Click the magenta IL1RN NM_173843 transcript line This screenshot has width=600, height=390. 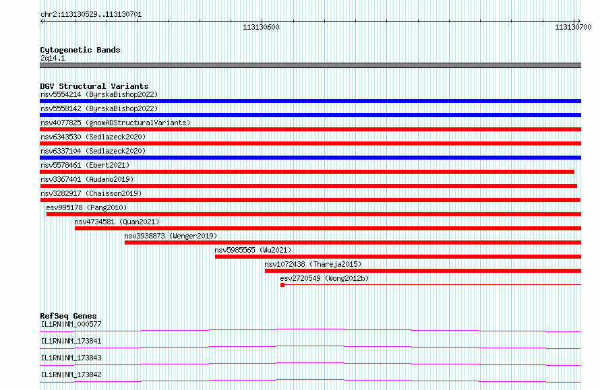tap(310, 364)
